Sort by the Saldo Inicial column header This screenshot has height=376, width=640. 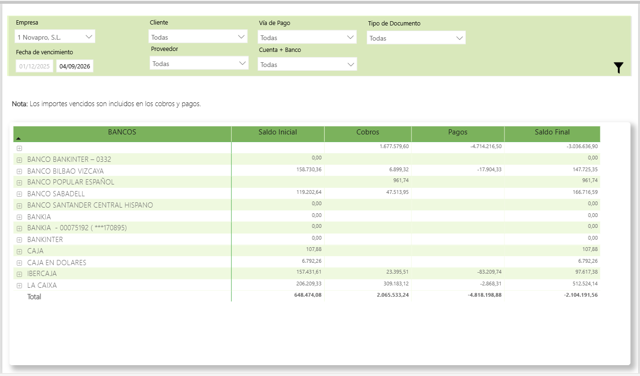[x=278, y=133]
